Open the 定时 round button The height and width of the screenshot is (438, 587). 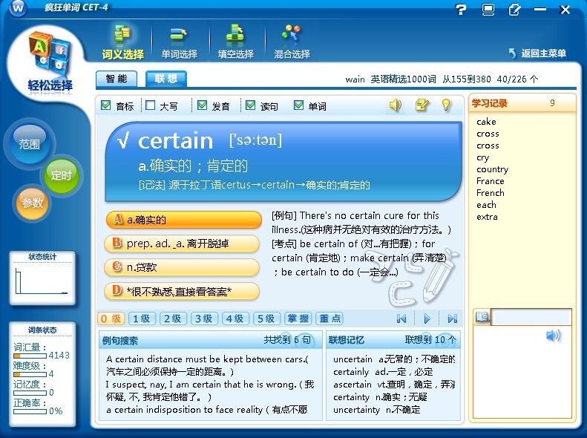point(61,174)
